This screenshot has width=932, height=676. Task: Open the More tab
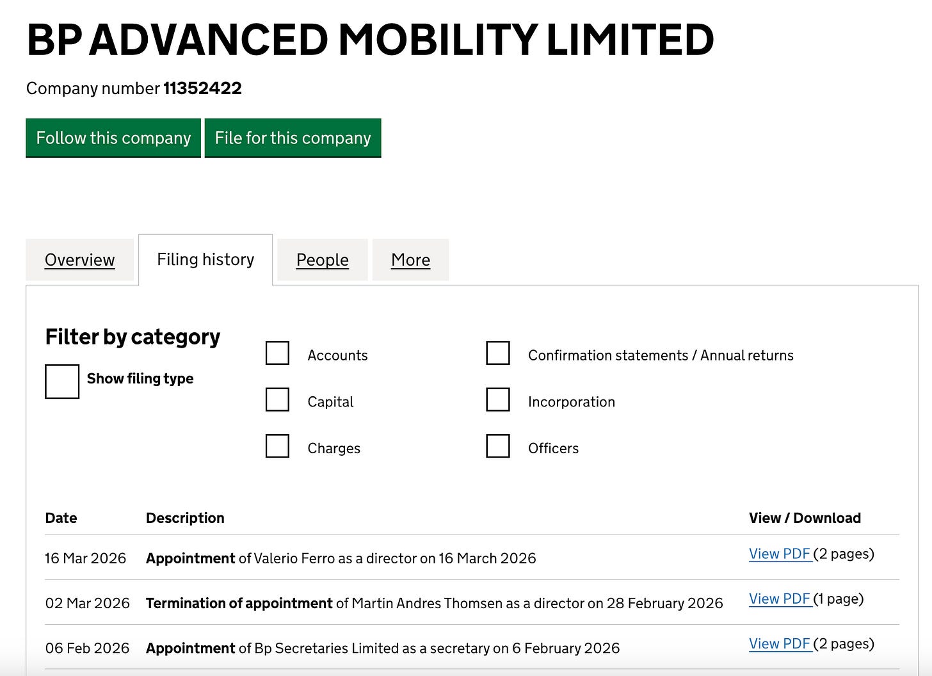pos(411,260)
